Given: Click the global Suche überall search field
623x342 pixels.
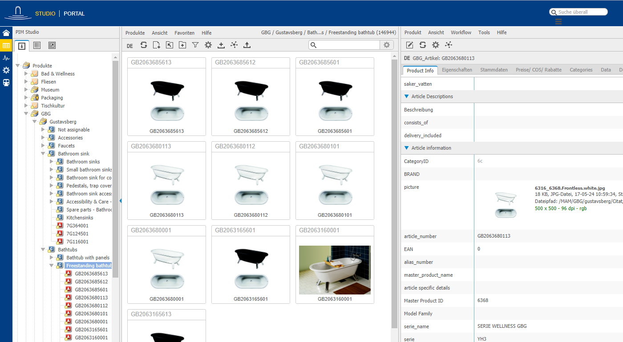Looking at the screenshot, I should 578,12.
